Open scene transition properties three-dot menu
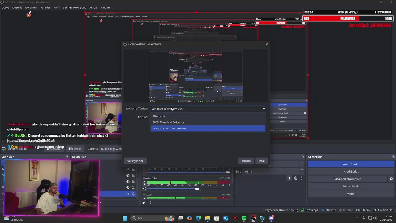Viewport: 396px width, 223px height. pos(302,178)
